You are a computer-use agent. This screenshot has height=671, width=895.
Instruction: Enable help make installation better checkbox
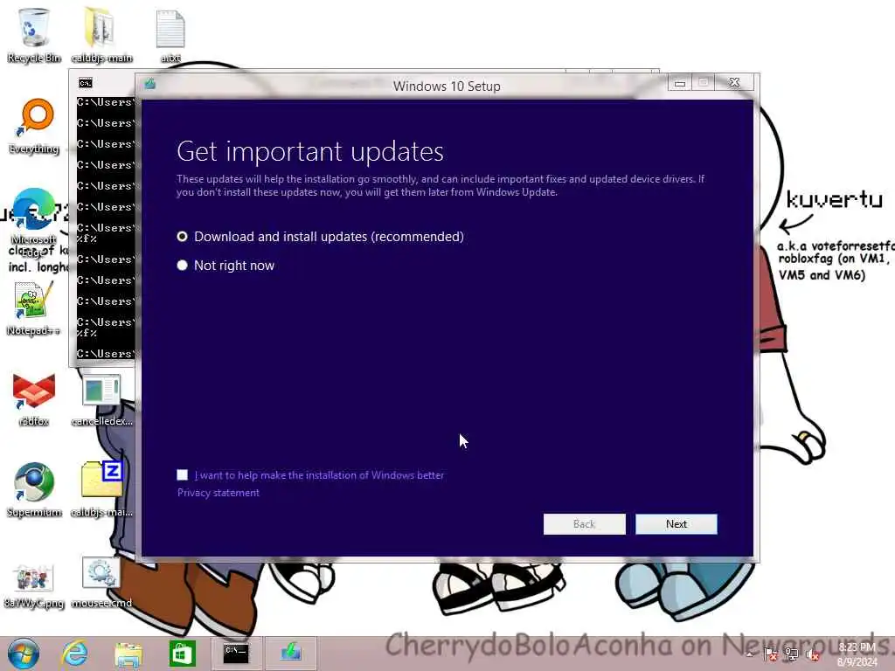[182, 474]
